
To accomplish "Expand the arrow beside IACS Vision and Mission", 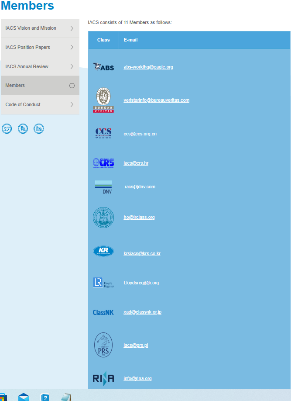I will [72, 28].
